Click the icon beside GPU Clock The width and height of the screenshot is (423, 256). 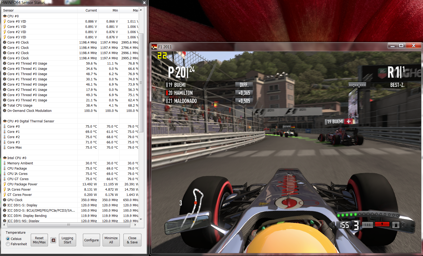(x=5, y=200)
